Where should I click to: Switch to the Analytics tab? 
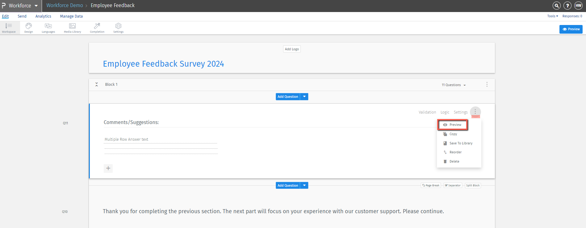point(43,16)
